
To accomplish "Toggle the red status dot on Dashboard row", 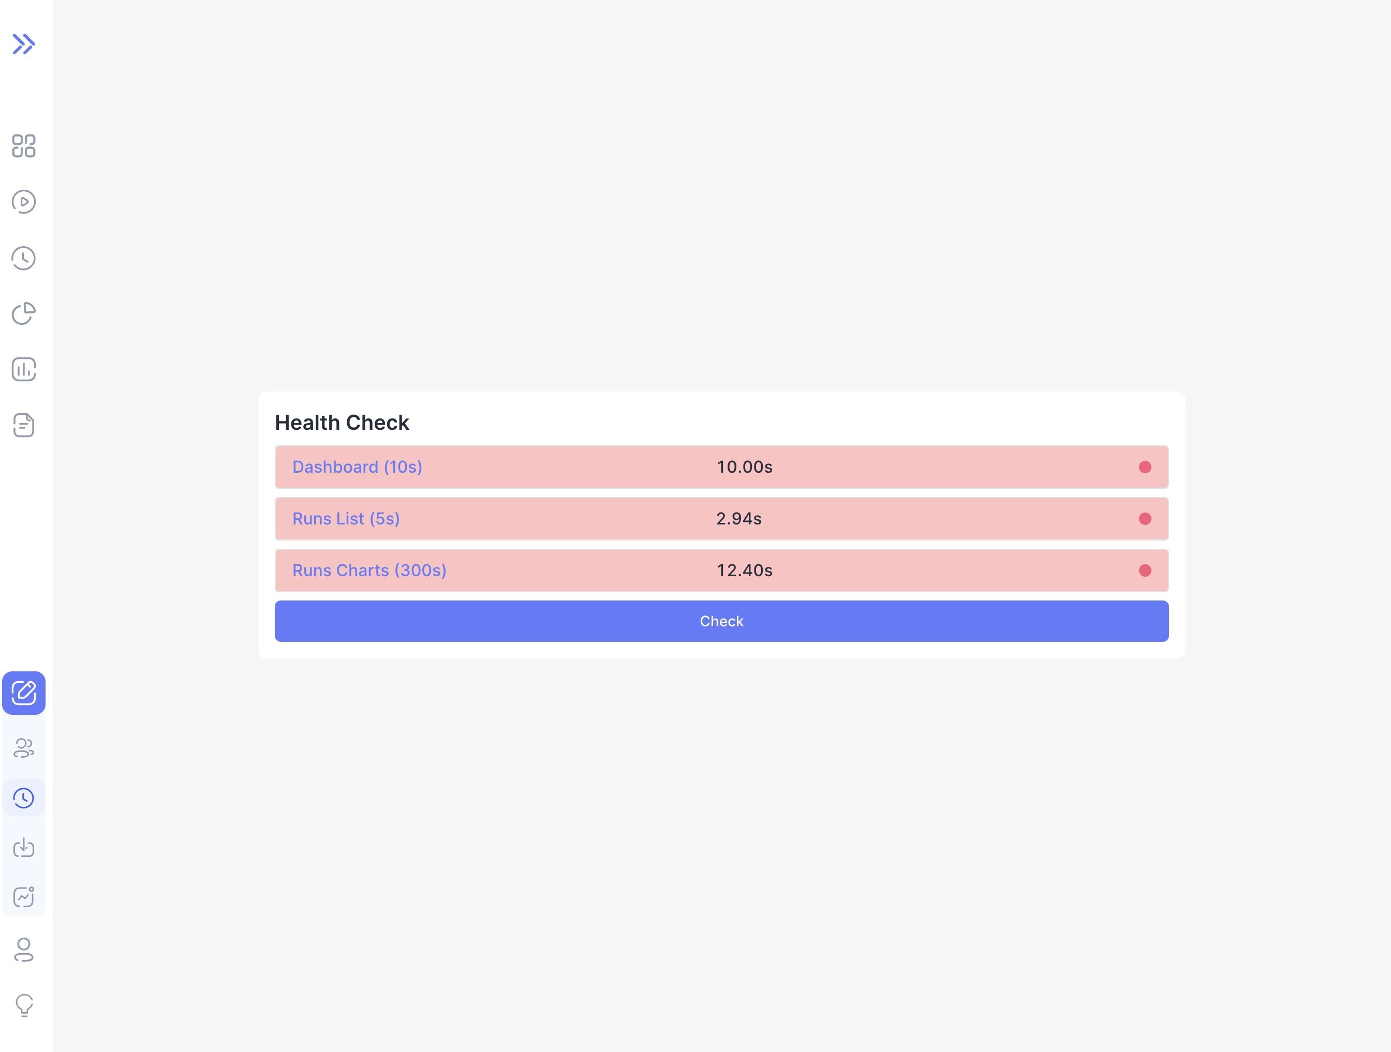I will 1146,467.
